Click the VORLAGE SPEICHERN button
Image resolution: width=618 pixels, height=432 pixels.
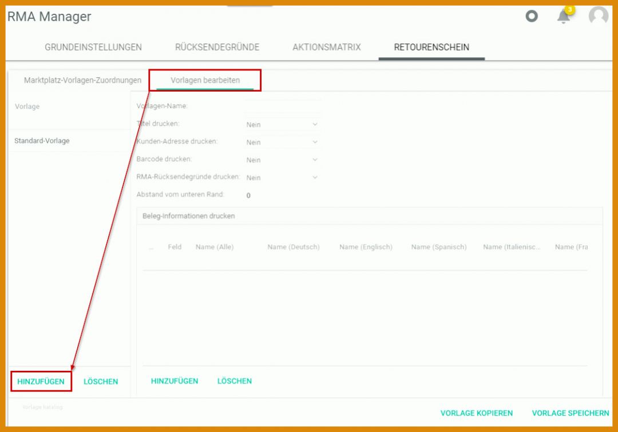(x=571, y=413)
